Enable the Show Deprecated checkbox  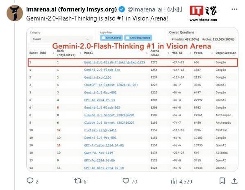tap(127, 38)
